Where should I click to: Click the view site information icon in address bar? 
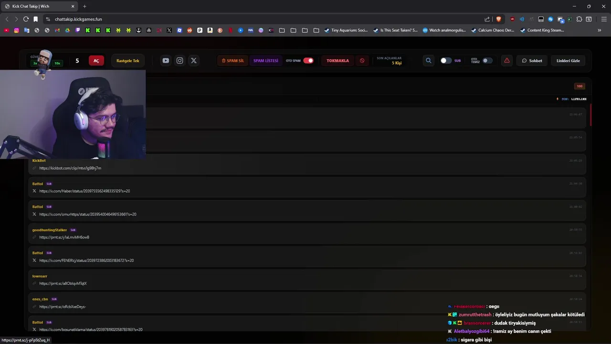(48, 19)
